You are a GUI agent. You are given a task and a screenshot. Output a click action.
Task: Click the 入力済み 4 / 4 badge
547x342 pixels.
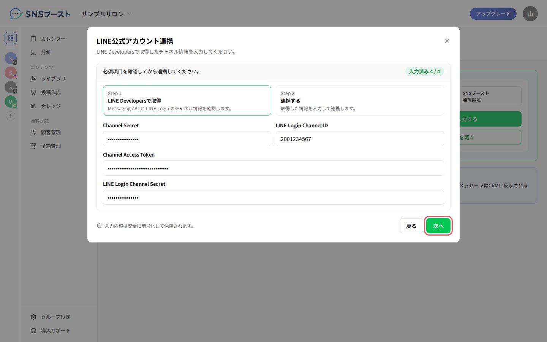(x=424, y=71)
